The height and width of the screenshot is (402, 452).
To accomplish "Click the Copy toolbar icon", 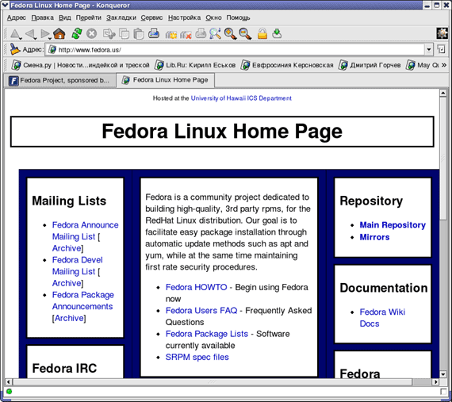I will coord(124,34).
